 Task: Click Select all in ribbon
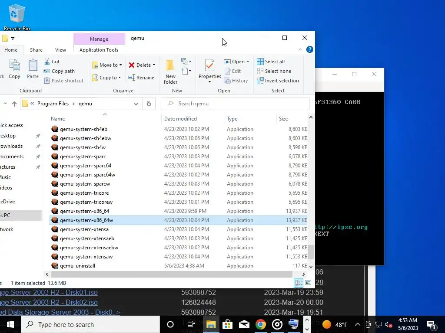click(271, 62)
